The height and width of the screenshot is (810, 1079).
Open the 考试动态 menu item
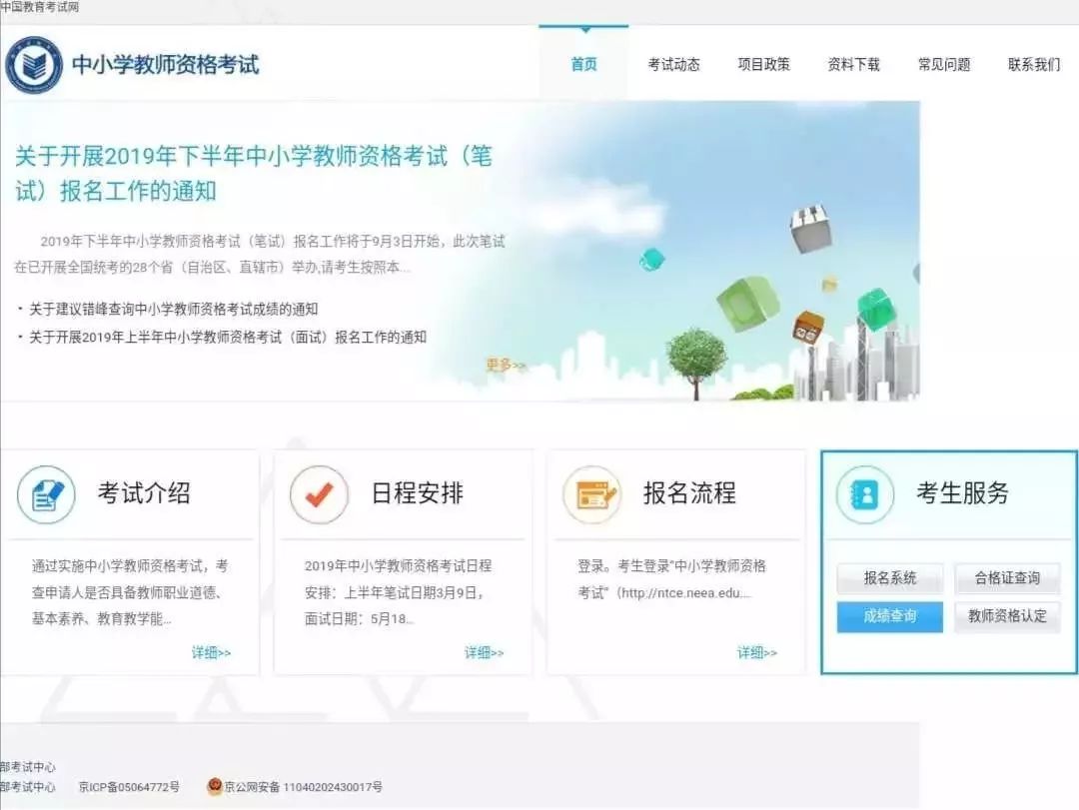(673, 65)
